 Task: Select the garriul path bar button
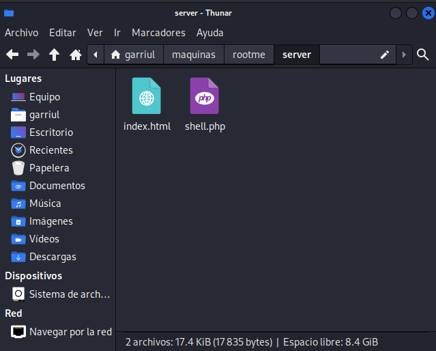tap(134, 55)
